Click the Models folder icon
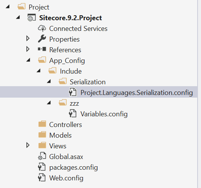 click(42, 135)
